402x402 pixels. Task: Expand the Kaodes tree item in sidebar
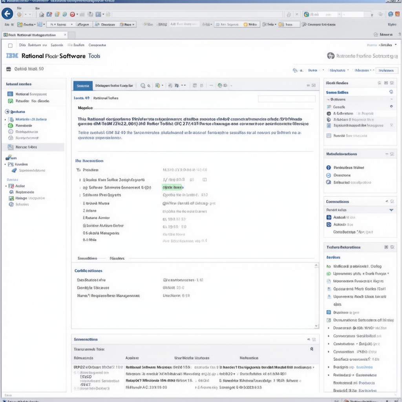[5, 164]
